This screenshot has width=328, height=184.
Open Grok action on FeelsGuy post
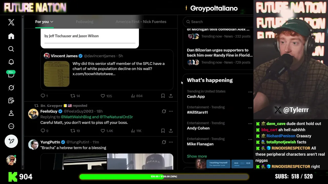tap(164, 111)
